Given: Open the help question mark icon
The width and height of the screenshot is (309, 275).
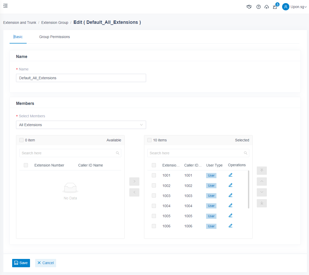Looking at the screenshot, I should [258, 7].
